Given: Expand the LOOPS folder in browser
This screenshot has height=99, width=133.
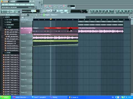Looking at the screenshot, I should 7,17.
